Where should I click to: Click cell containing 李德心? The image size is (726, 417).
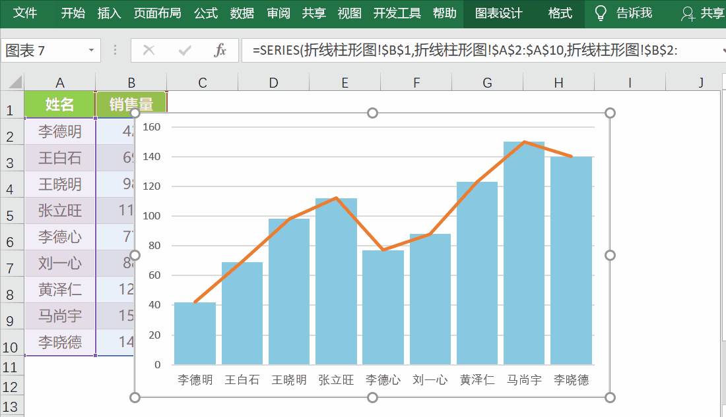(59, 236)
